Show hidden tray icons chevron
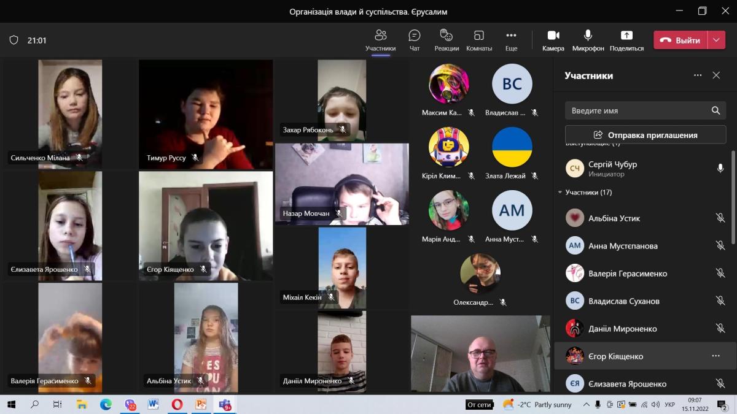Image resolution: width=737 pixels, height=414 pixels. [x=587, y=405]
